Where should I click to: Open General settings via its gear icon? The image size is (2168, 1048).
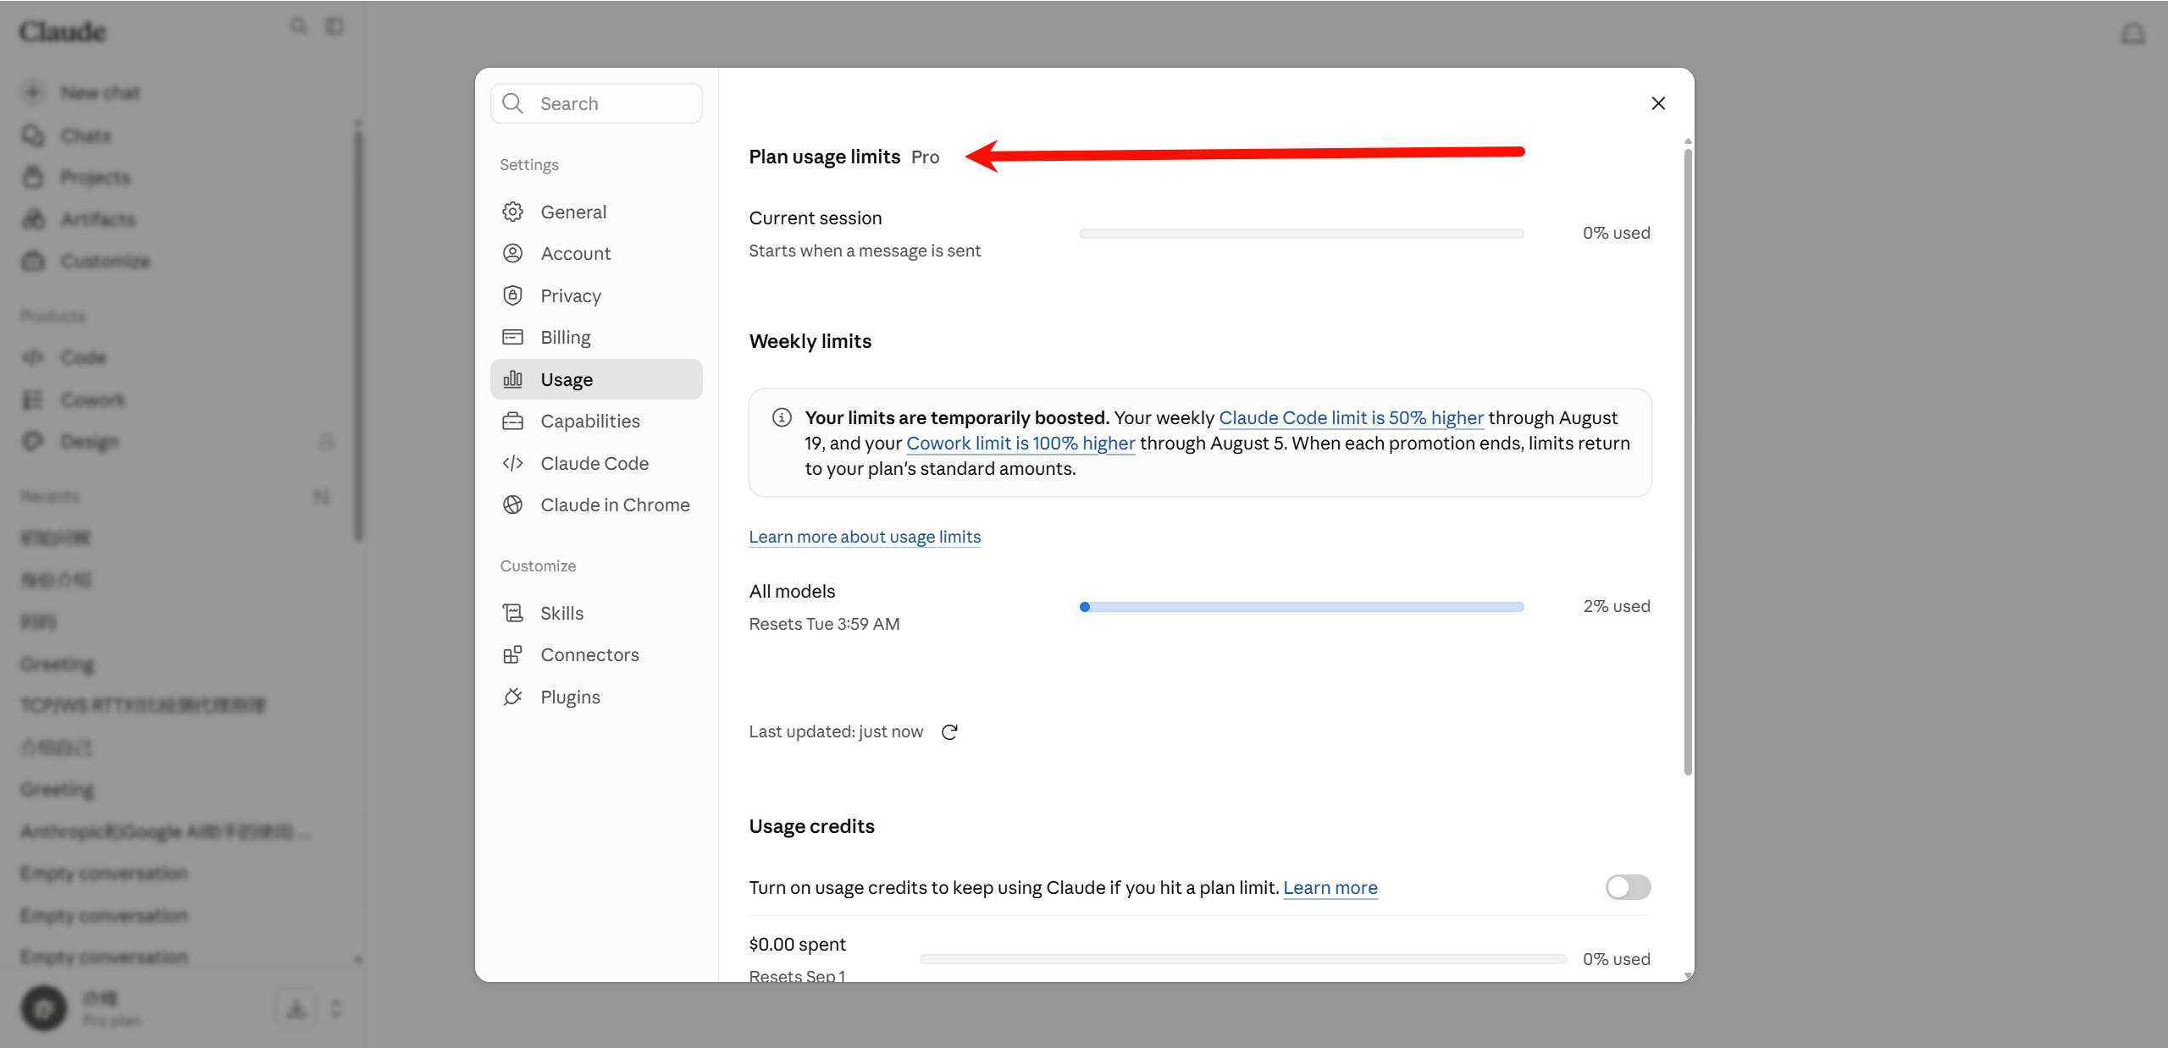pos(512,212)
